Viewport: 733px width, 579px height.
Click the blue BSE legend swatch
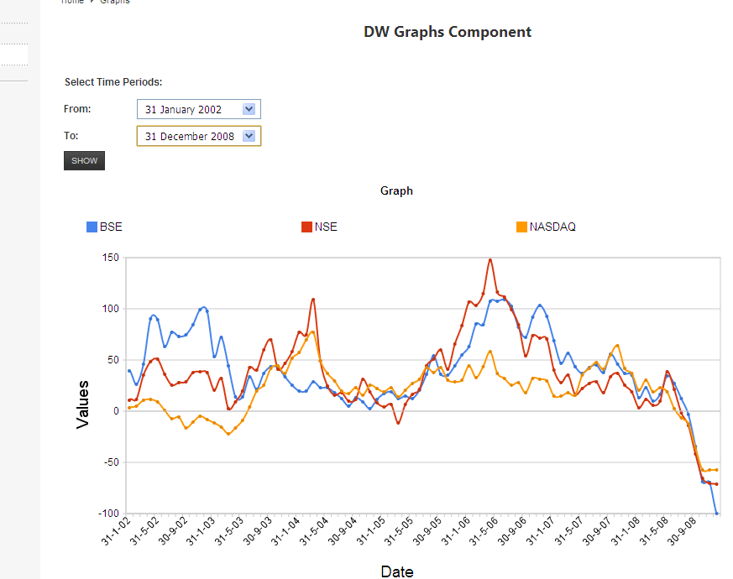[x=92, y=227]
